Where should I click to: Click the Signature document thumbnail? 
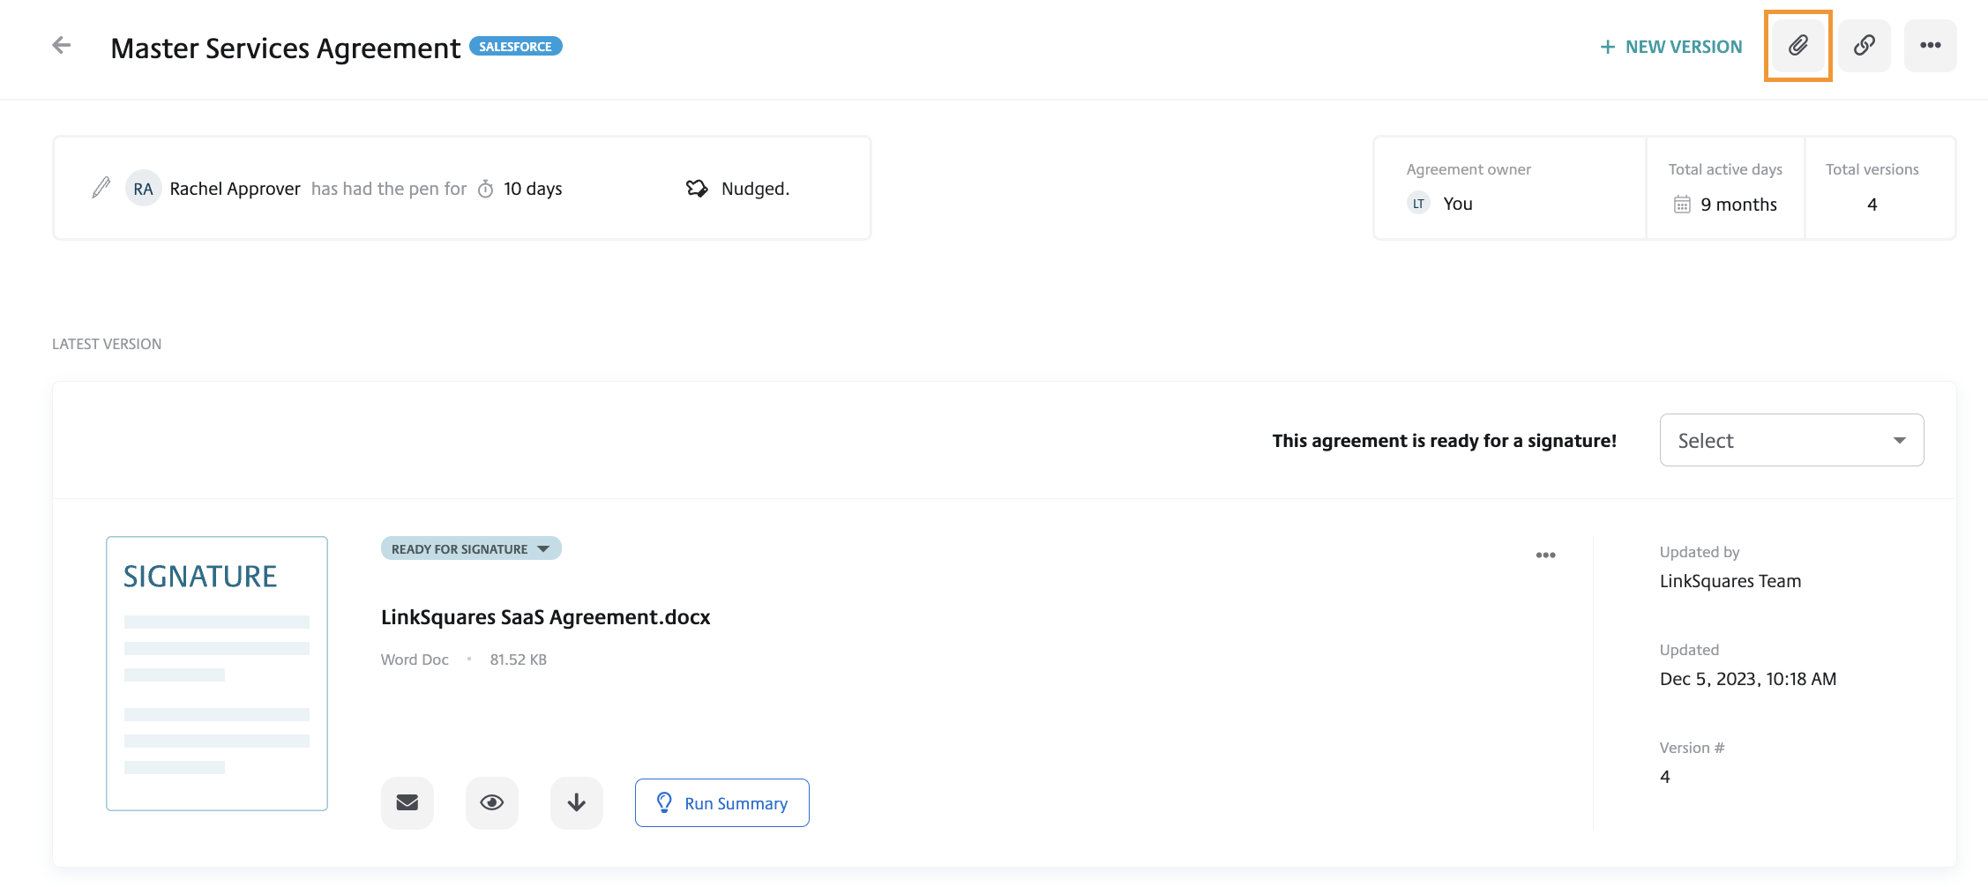216,672
